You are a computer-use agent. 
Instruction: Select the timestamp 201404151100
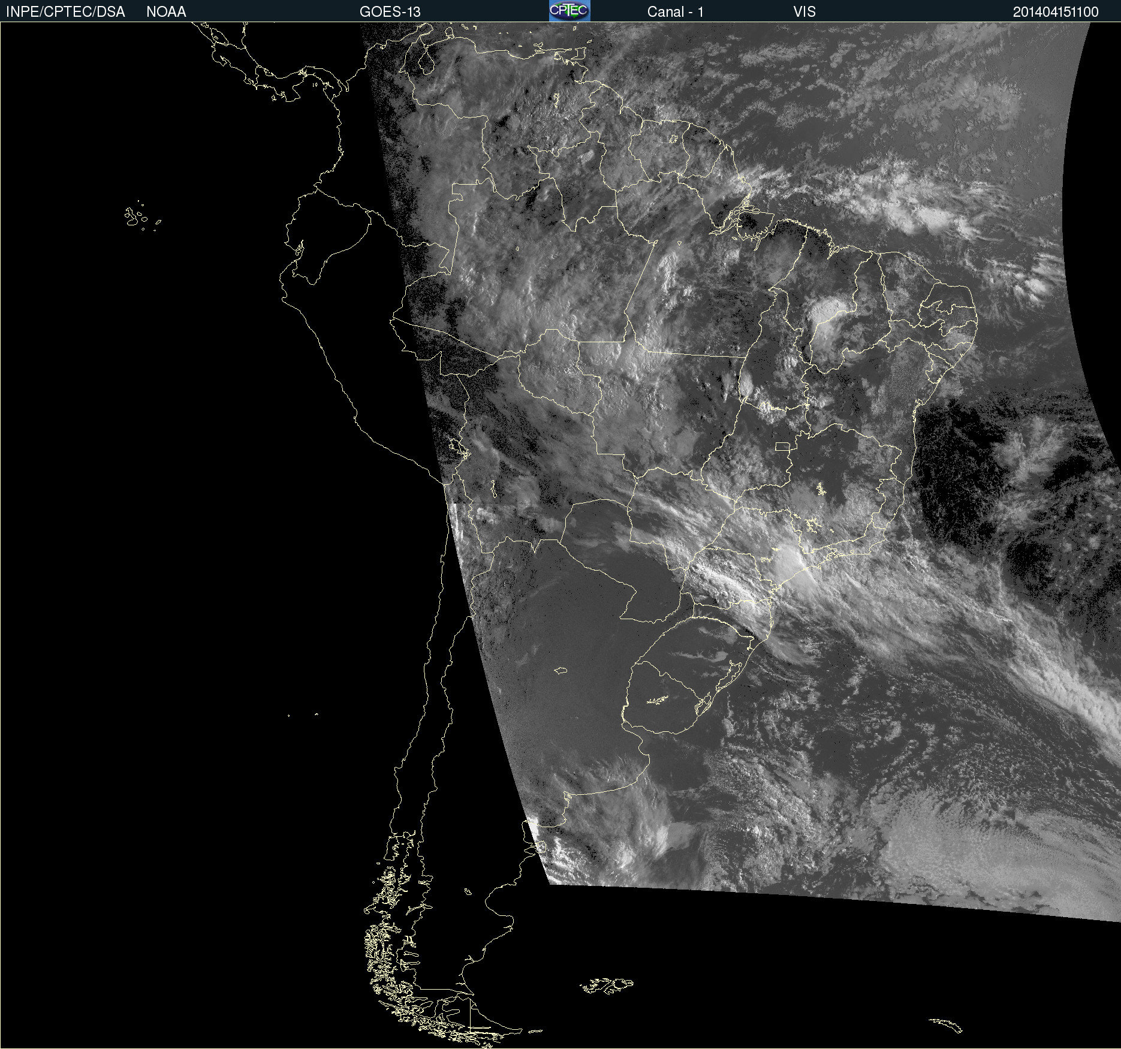(x=1056, y=12)
